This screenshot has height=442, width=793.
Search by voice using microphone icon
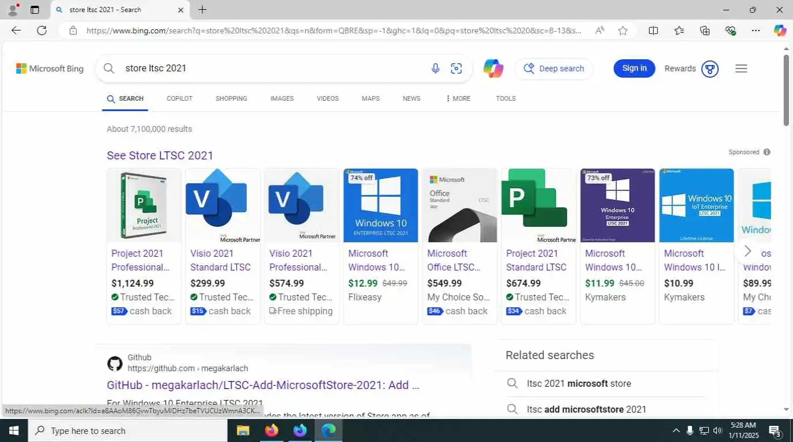point(436,68)
